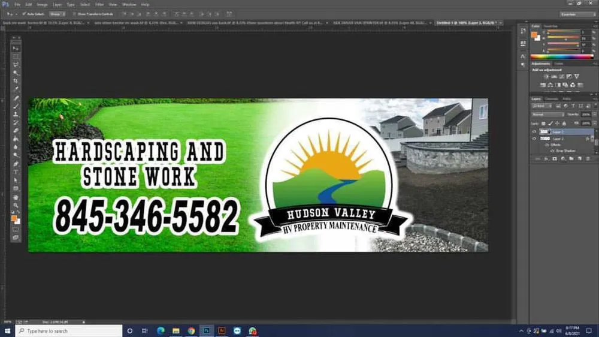This screenshot has width=599, height=337.
Task: Select the Dodge tool
Action: tap(16, 155)
